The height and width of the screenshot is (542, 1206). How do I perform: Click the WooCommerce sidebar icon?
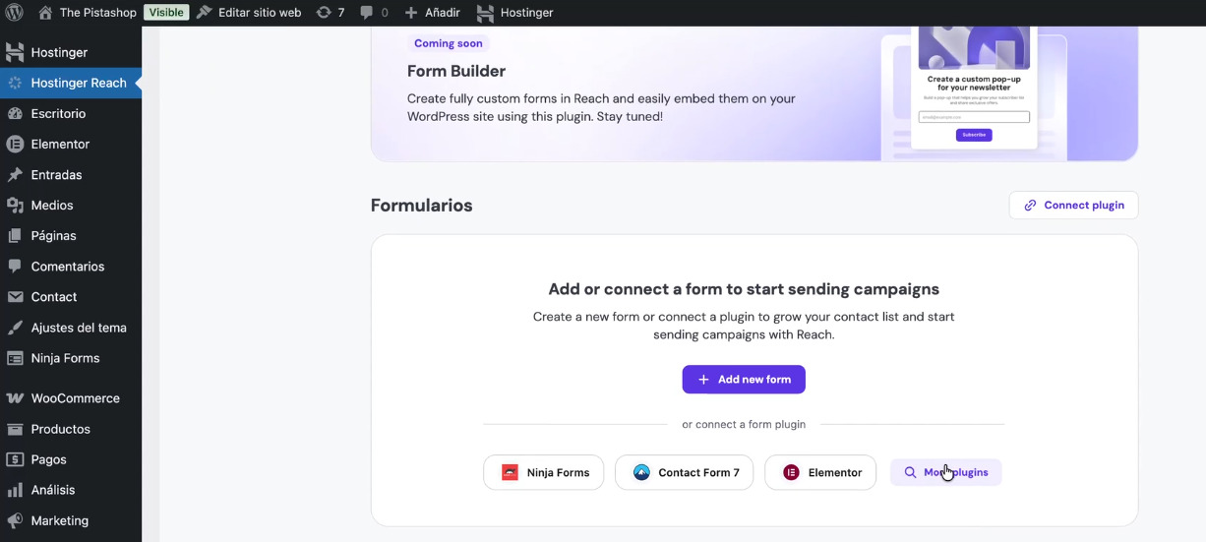[x=15, y=398]
